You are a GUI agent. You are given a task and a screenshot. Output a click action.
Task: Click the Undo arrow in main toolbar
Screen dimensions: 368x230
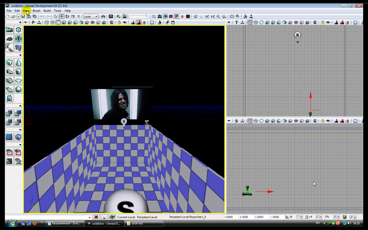point(42,16)
